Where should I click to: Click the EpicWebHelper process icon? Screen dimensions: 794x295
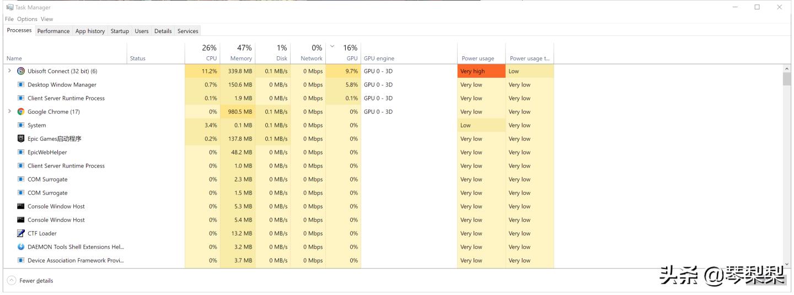click(x=21, y=152)
